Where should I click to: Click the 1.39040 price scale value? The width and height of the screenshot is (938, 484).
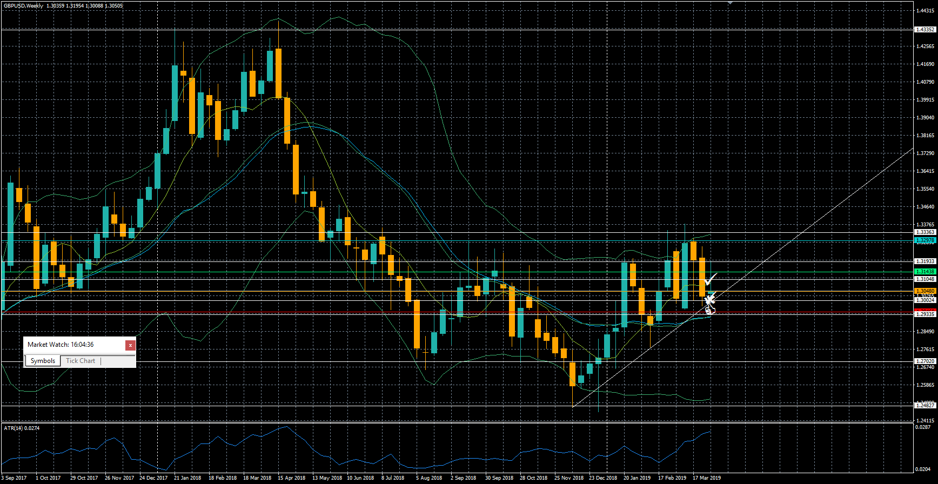click(x=925, y=117)
